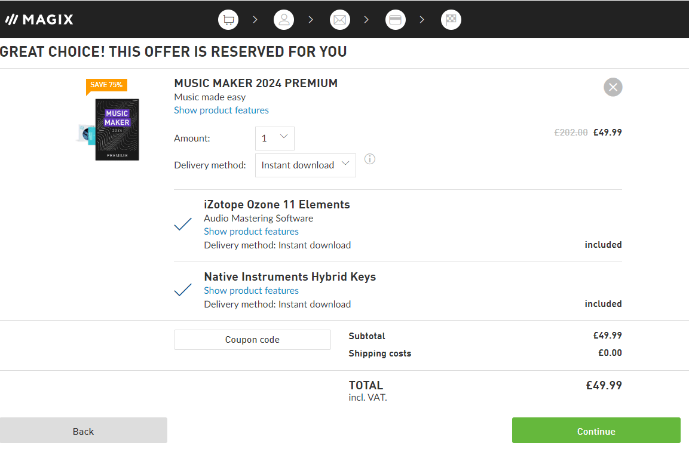This screenshot has height=455, width=689.
Task: Select the account user step icon
Action: tap(284, 20)
